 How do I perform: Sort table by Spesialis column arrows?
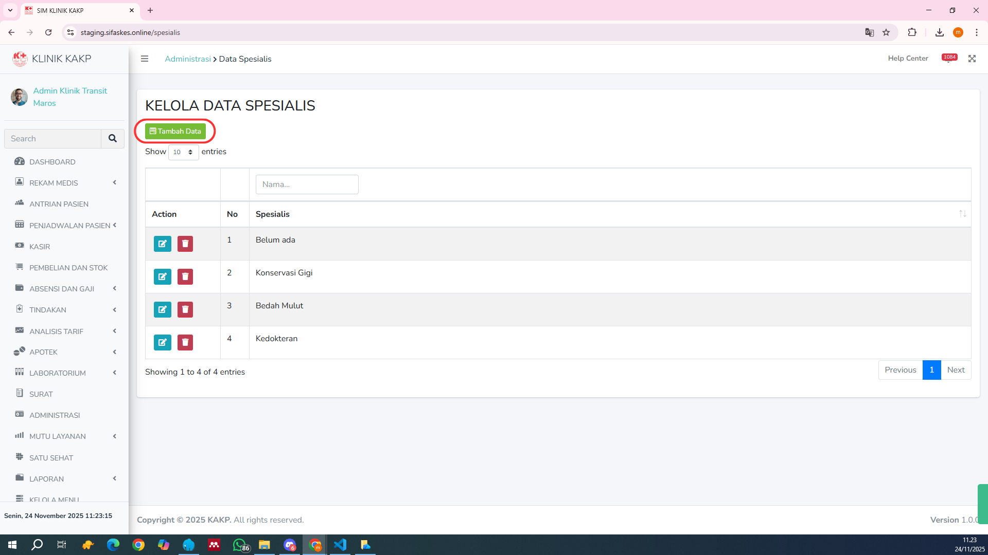(962, 214)
